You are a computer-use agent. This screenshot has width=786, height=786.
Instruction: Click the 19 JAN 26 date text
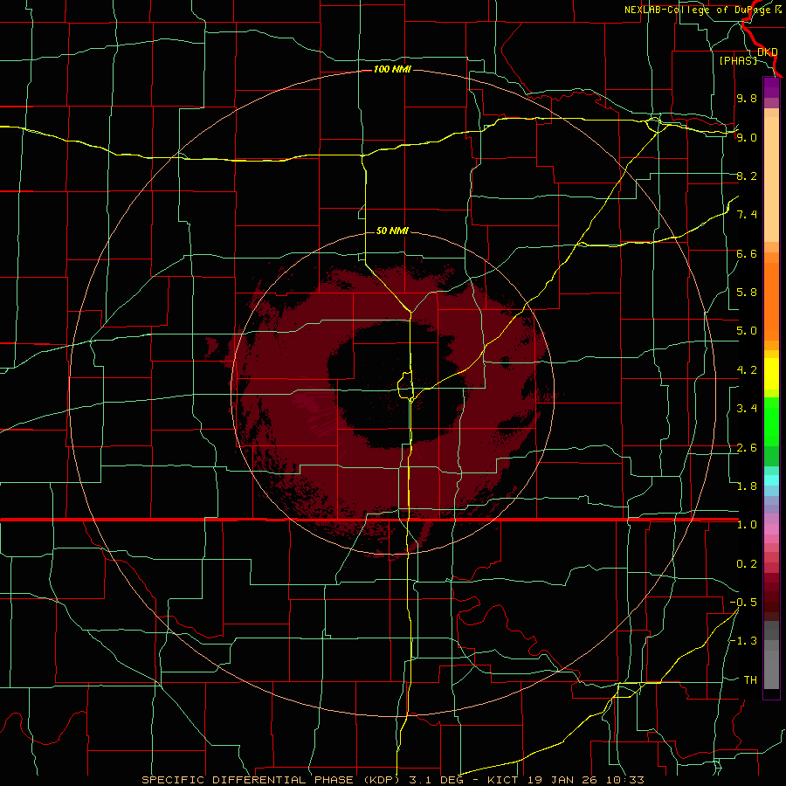562,780
